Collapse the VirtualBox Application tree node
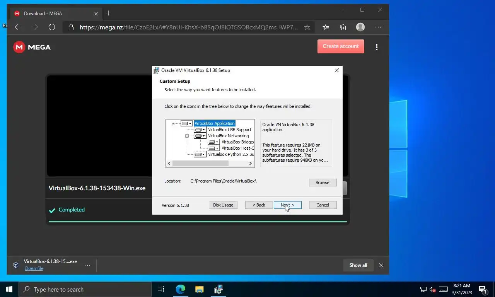Image resolution: width=495 pixels, height=297 pixels. click(173, 124)
